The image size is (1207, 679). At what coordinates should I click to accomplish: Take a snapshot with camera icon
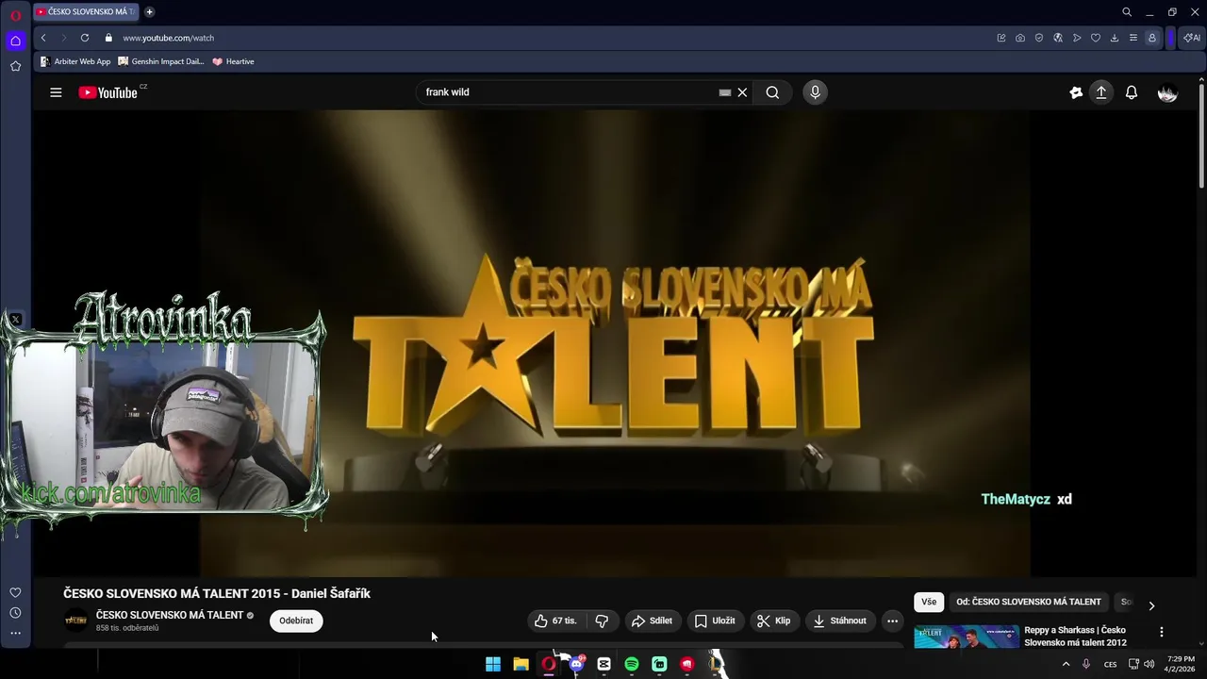[1020, 38]
